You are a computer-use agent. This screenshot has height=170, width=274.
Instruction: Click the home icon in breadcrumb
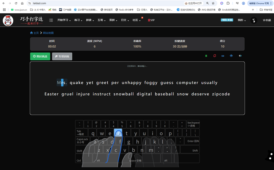(32, 33)
